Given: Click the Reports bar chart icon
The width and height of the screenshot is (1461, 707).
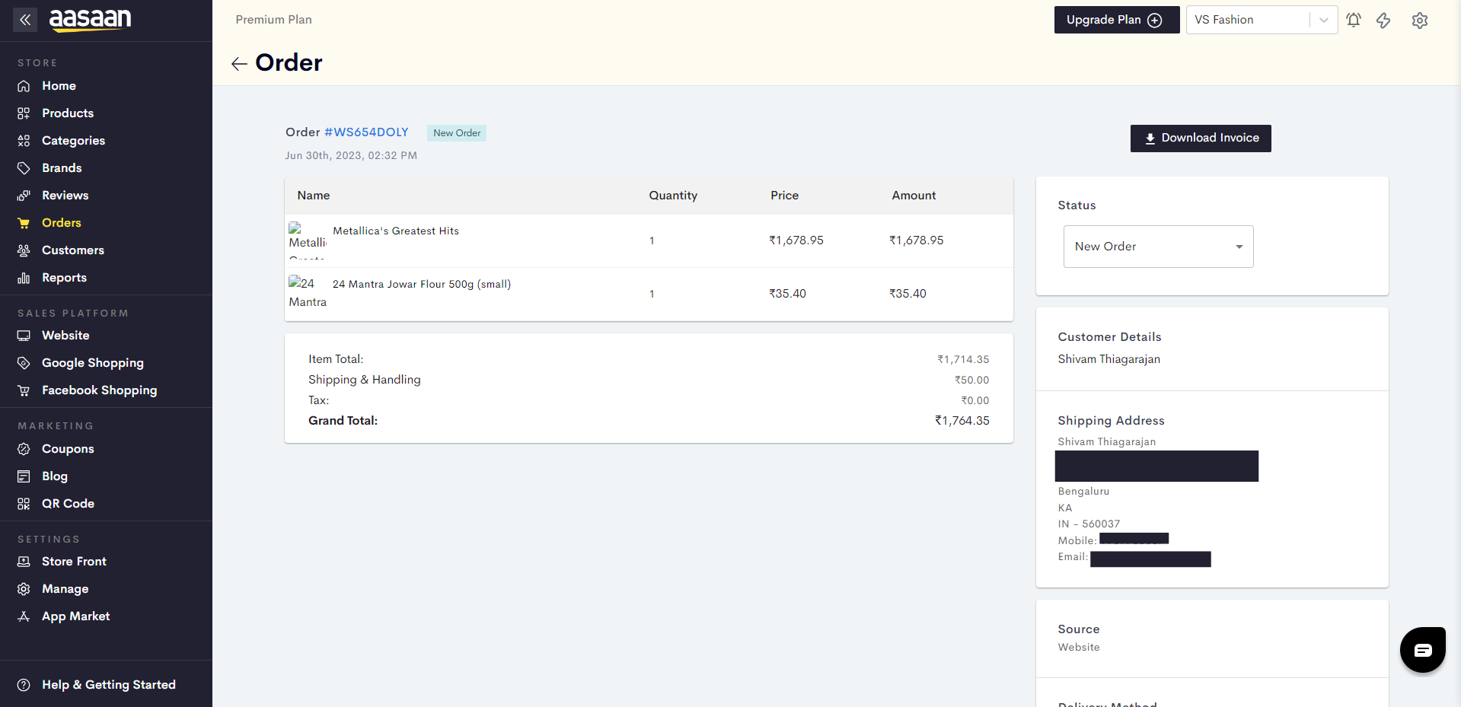Looking at the screenshot, I should pos(24,278).
